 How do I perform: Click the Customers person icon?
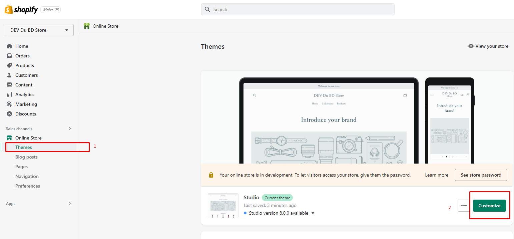[9, 75]
